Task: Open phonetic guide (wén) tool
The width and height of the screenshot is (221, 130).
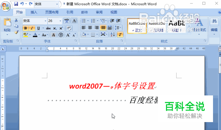Action: [x=66, y=21]
